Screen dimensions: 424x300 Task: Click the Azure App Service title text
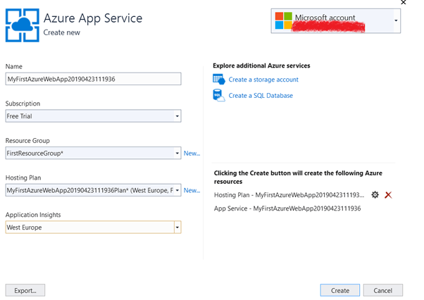(93, 18)
